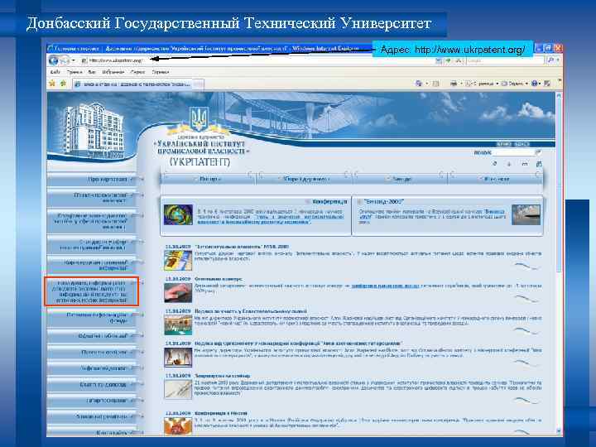This screenshot has height=447, width=596.
Task: Open the Страница dropdown in command bar
Action: tap(482, 84)
